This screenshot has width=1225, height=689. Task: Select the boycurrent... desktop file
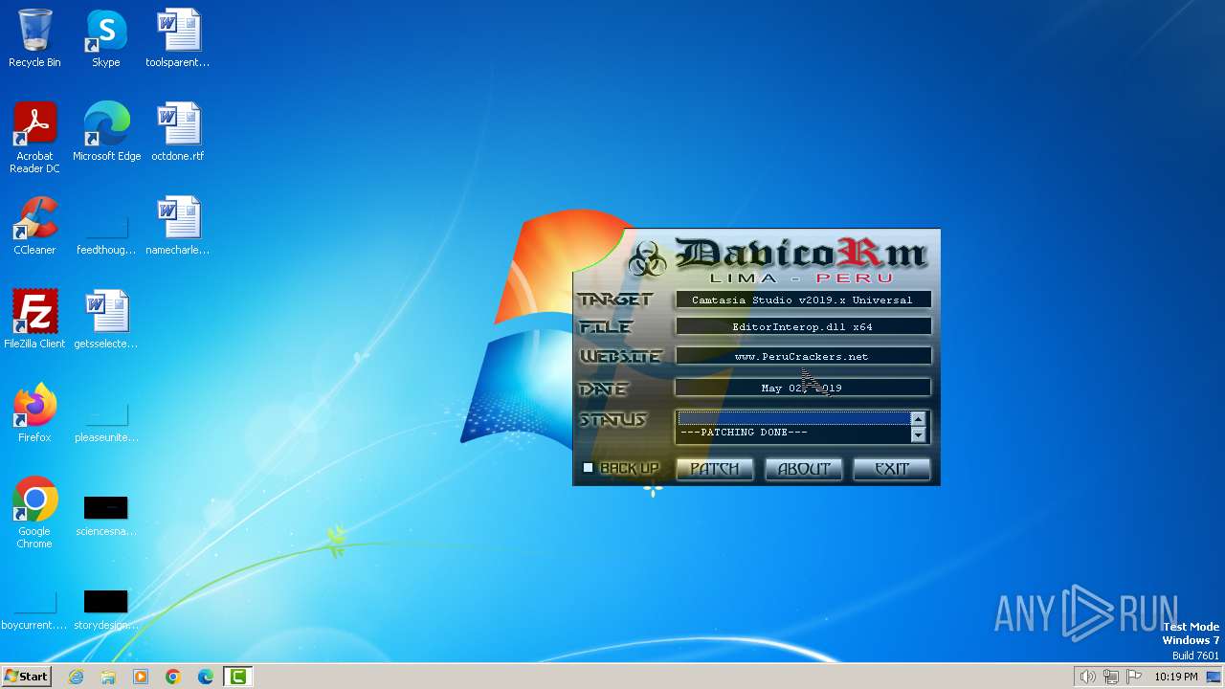point(34,611)
